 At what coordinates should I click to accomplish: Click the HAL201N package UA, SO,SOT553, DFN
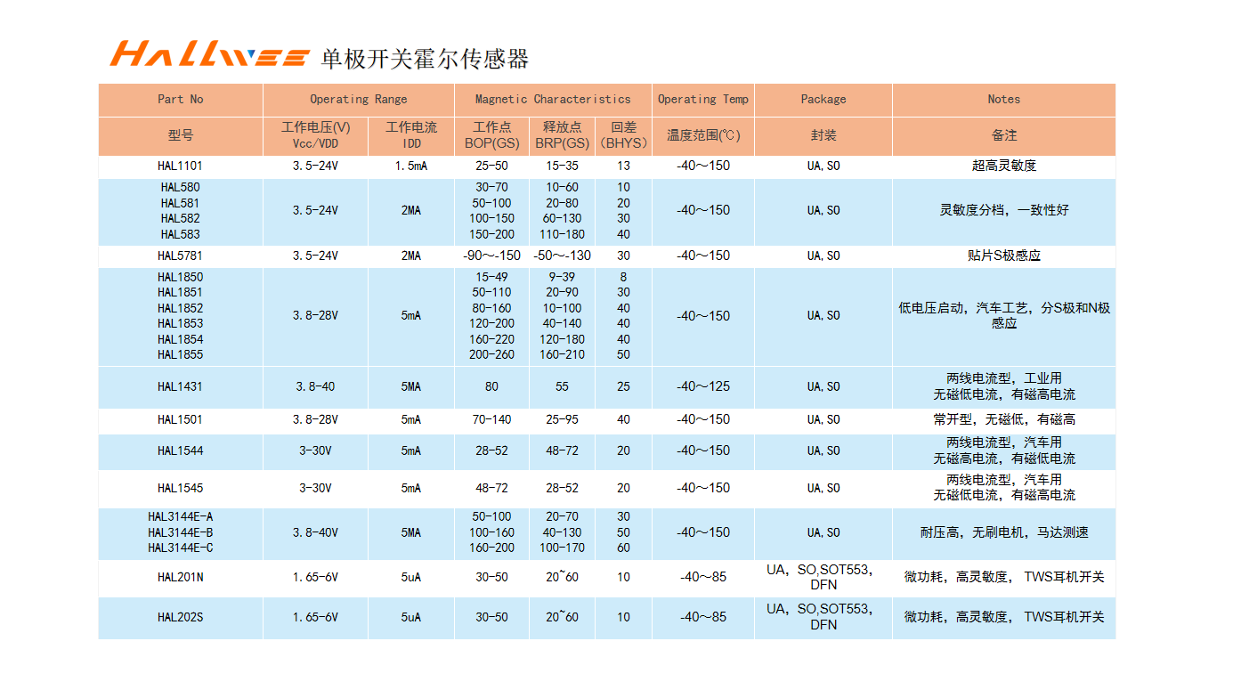pos(820,578)
